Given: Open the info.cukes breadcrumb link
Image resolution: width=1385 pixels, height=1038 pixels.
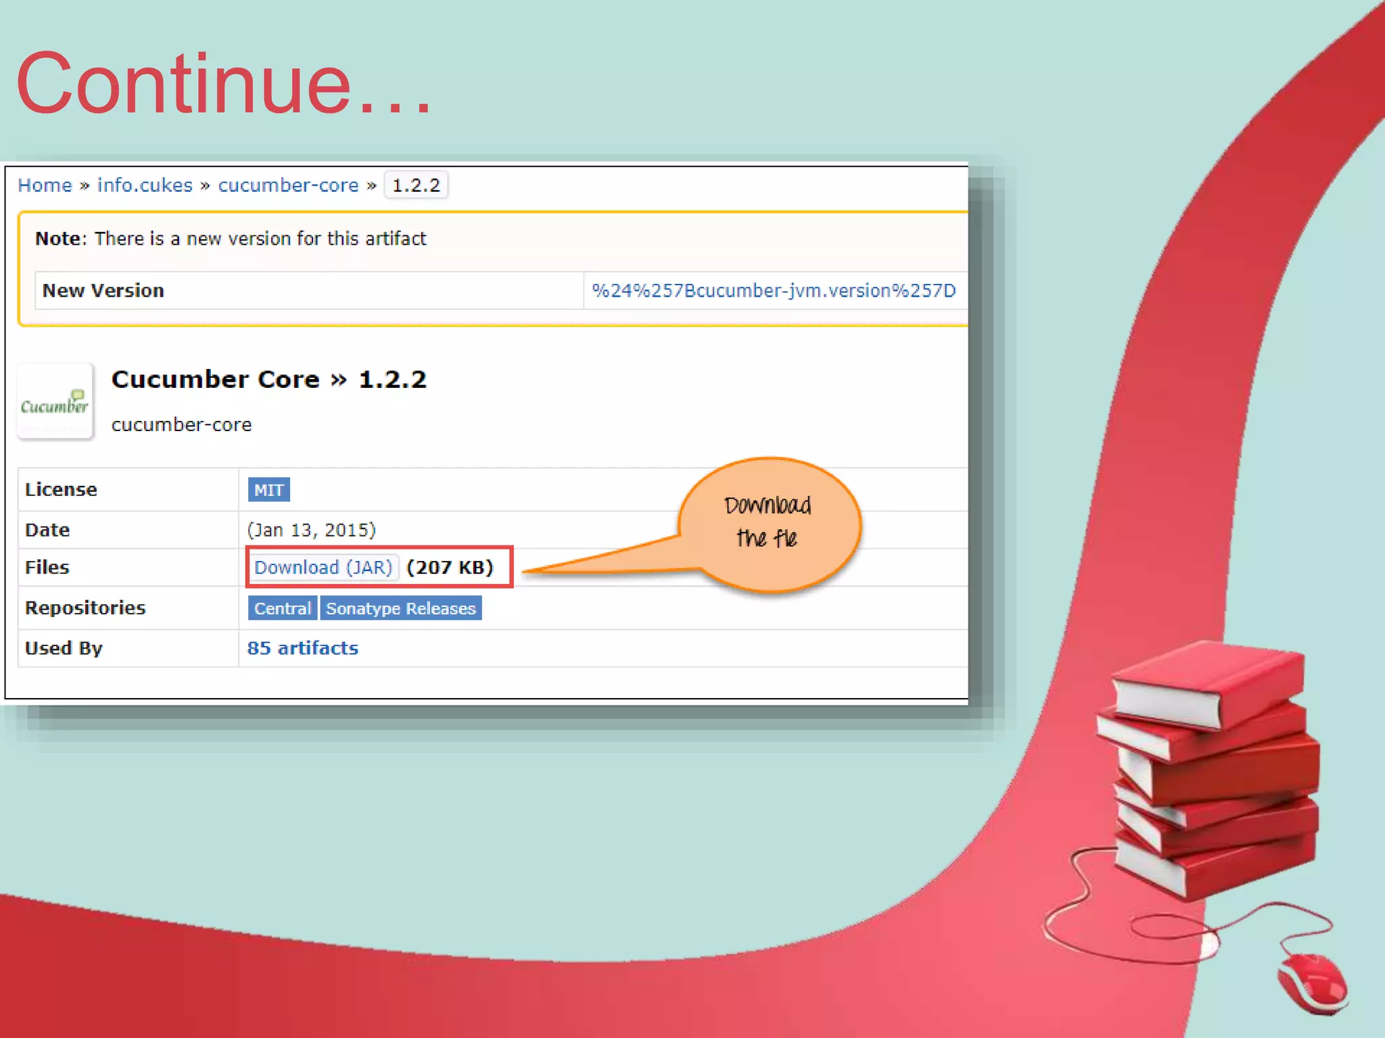Looking at the screenshot, I should click(145, 185).
